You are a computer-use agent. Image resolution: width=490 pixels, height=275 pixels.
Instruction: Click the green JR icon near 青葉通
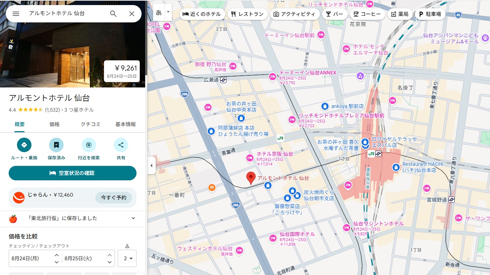point(280,138)
